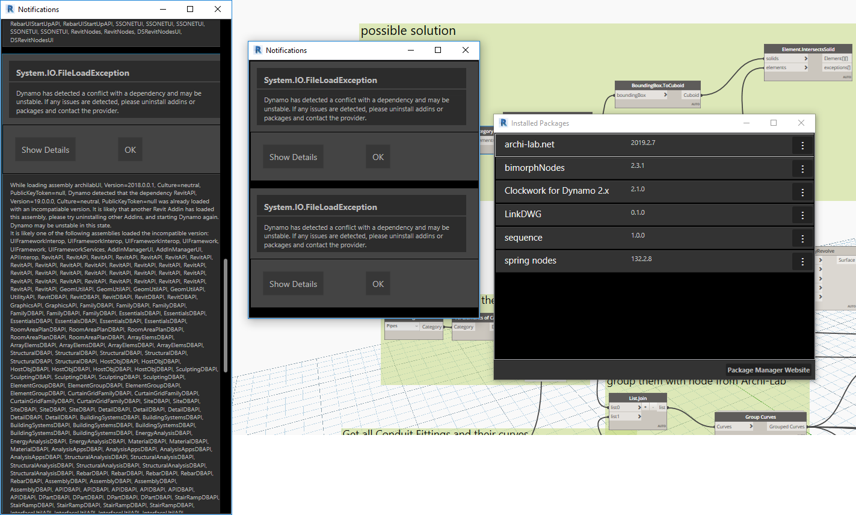The width and height of the screenshot is (856, 515).
Task: Click the Cuboid output port
Action: click(691, 95)
